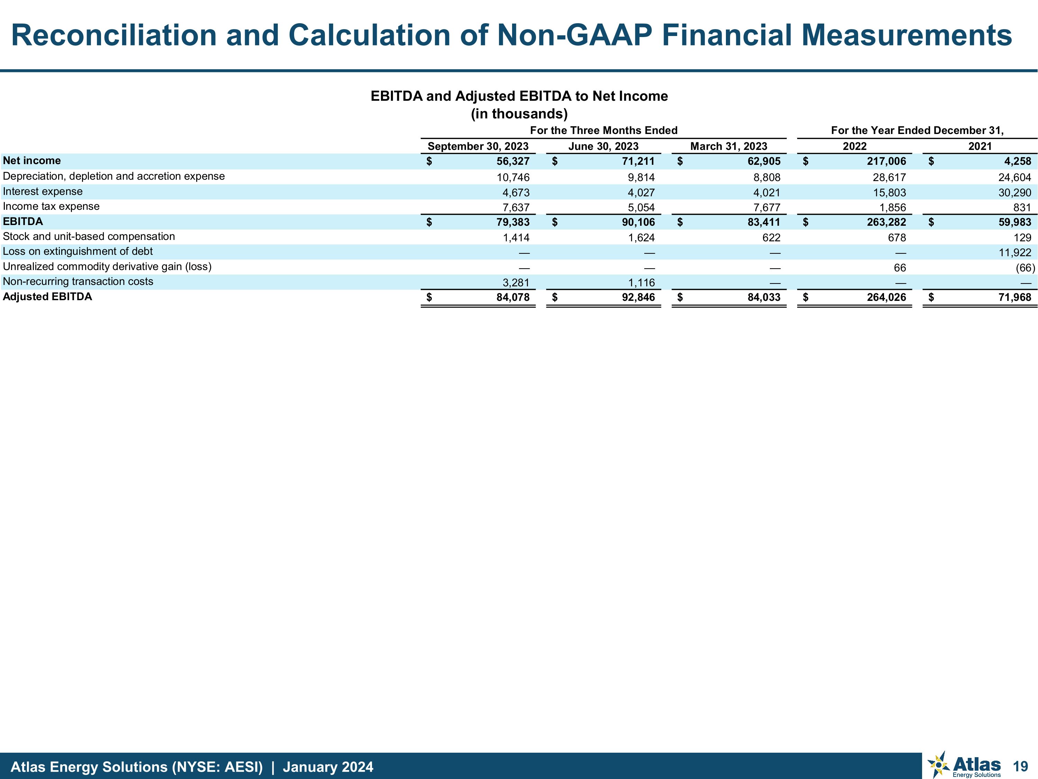Click stock compensation value 678
This screenshot has width=1038, height=779.
[897, 238]
